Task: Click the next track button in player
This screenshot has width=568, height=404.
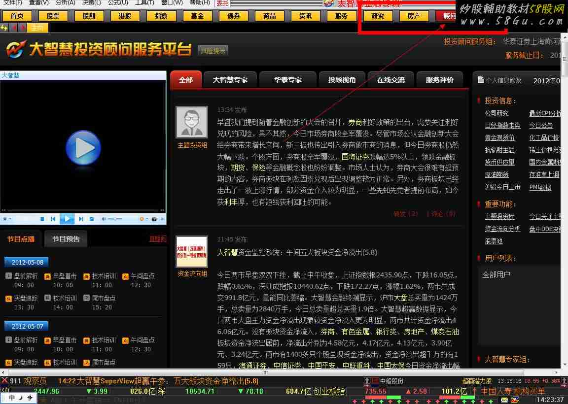Action: (x=81, y=219)
